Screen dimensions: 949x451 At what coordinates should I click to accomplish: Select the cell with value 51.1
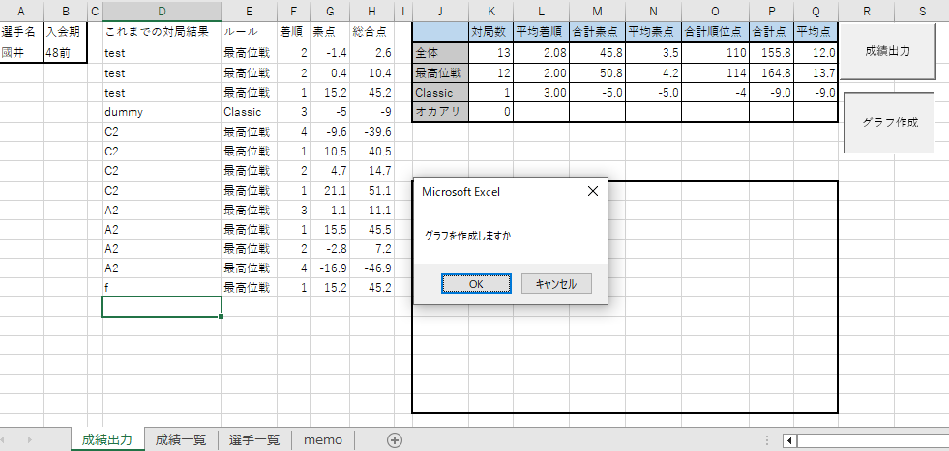click(371, 191)
